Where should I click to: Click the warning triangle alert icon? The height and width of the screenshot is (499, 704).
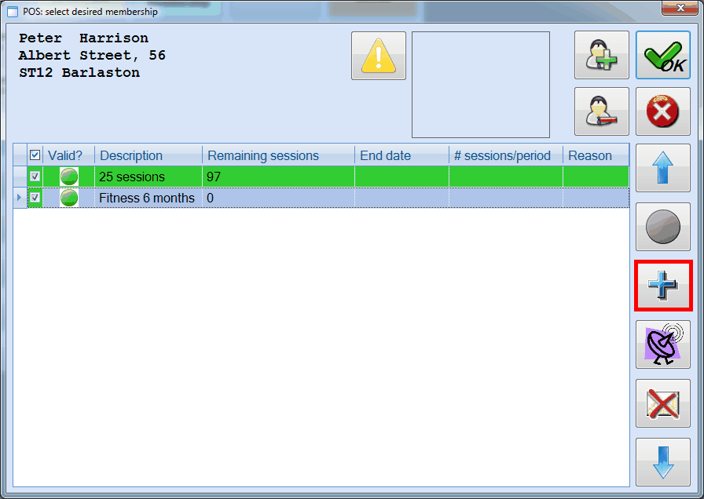[378, 56]
